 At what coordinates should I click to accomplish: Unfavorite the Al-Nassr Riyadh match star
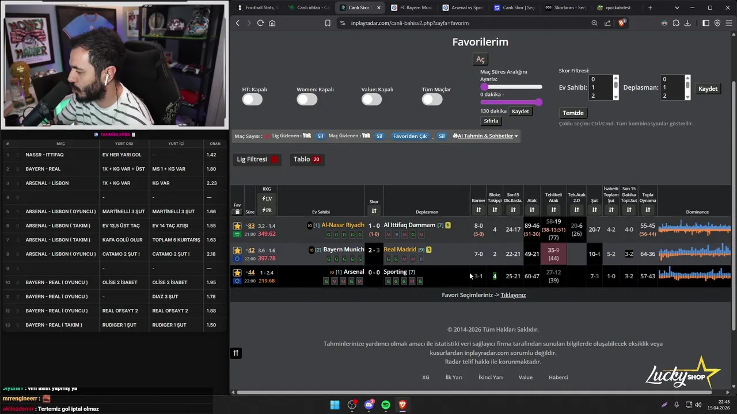click(237, 226)
